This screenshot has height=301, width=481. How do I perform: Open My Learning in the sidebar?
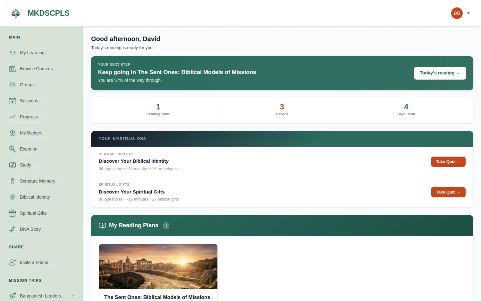[42, 53]
